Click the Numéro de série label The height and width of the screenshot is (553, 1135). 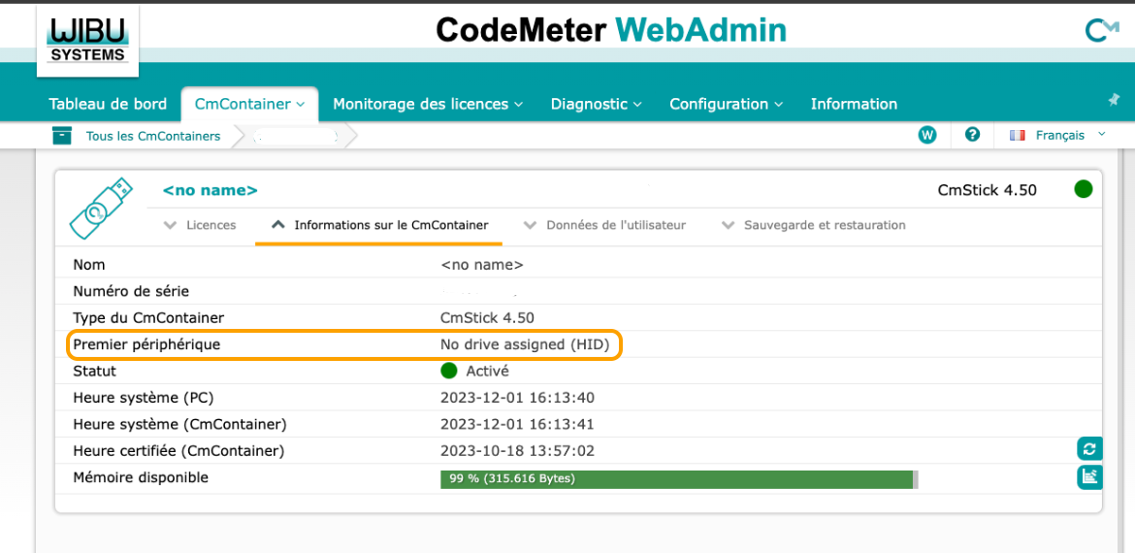point(131,291)
